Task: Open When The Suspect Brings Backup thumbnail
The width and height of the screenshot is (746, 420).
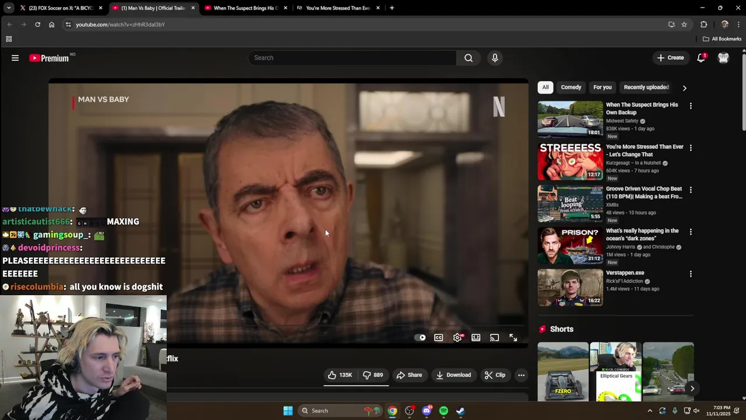Action: (571, 120)
